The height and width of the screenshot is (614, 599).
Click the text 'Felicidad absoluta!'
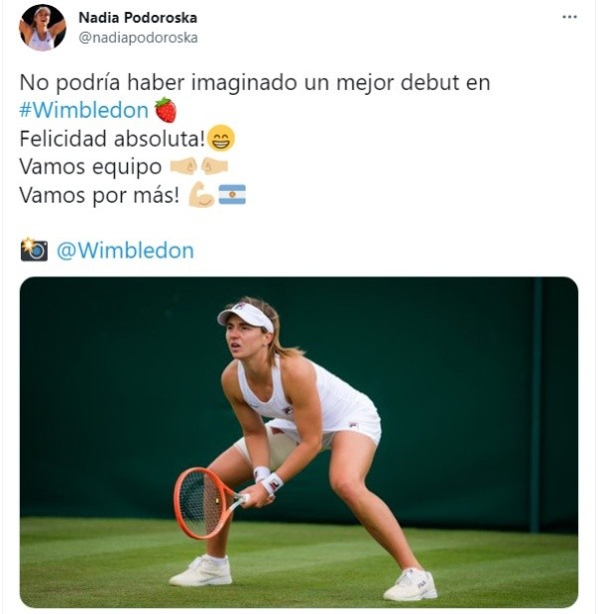[113, 139]
